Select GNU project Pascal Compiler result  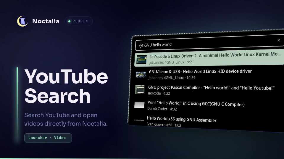[x=208, y=90]
